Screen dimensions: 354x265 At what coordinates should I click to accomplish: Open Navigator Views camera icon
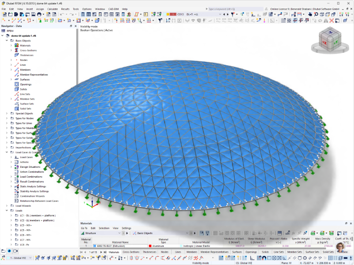pyautogui.click(x=15, y=251)
